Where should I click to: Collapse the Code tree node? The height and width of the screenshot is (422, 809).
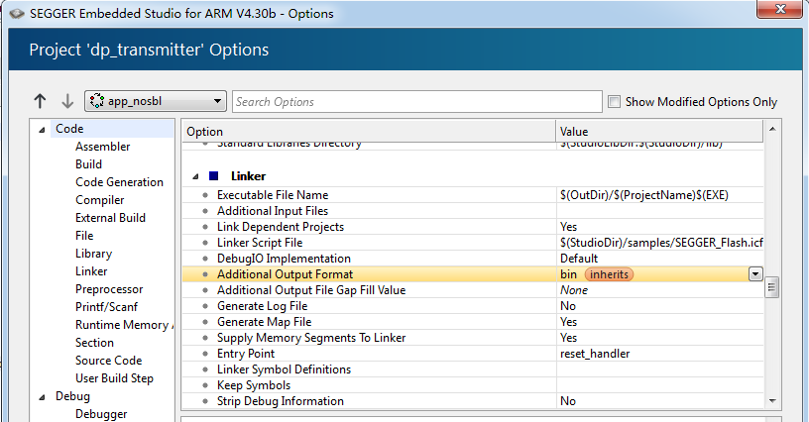[42, 130]
